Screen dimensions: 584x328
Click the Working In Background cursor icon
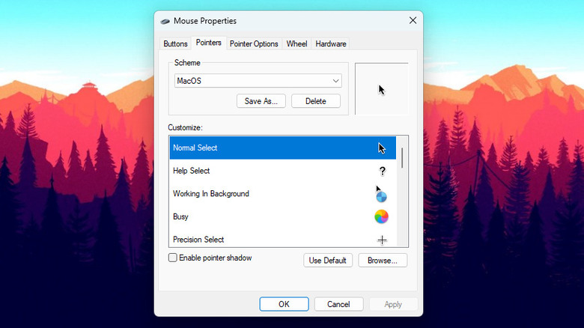click(381, 194)
